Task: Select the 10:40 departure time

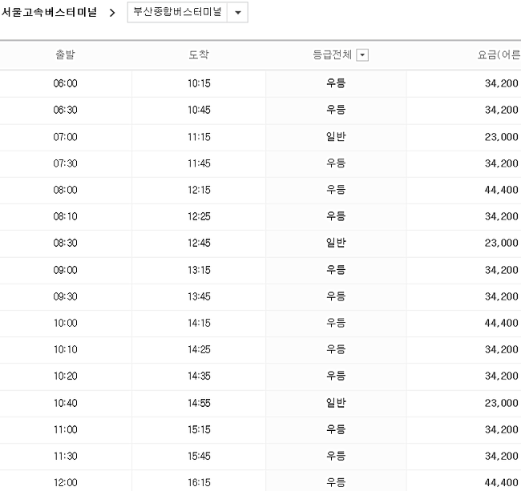Action: pyautogui.click(x=65, y=403)
